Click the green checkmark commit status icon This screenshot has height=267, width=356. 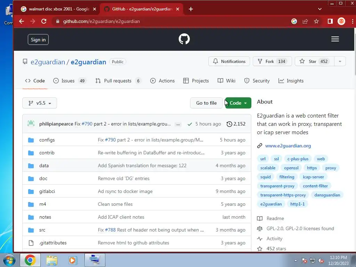coord(190,124)
